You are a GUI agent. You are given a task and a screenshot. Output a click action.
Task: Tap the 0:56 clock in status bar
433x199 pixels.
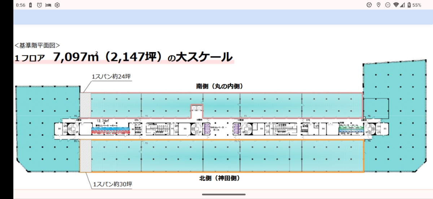(x=21, y=5)
